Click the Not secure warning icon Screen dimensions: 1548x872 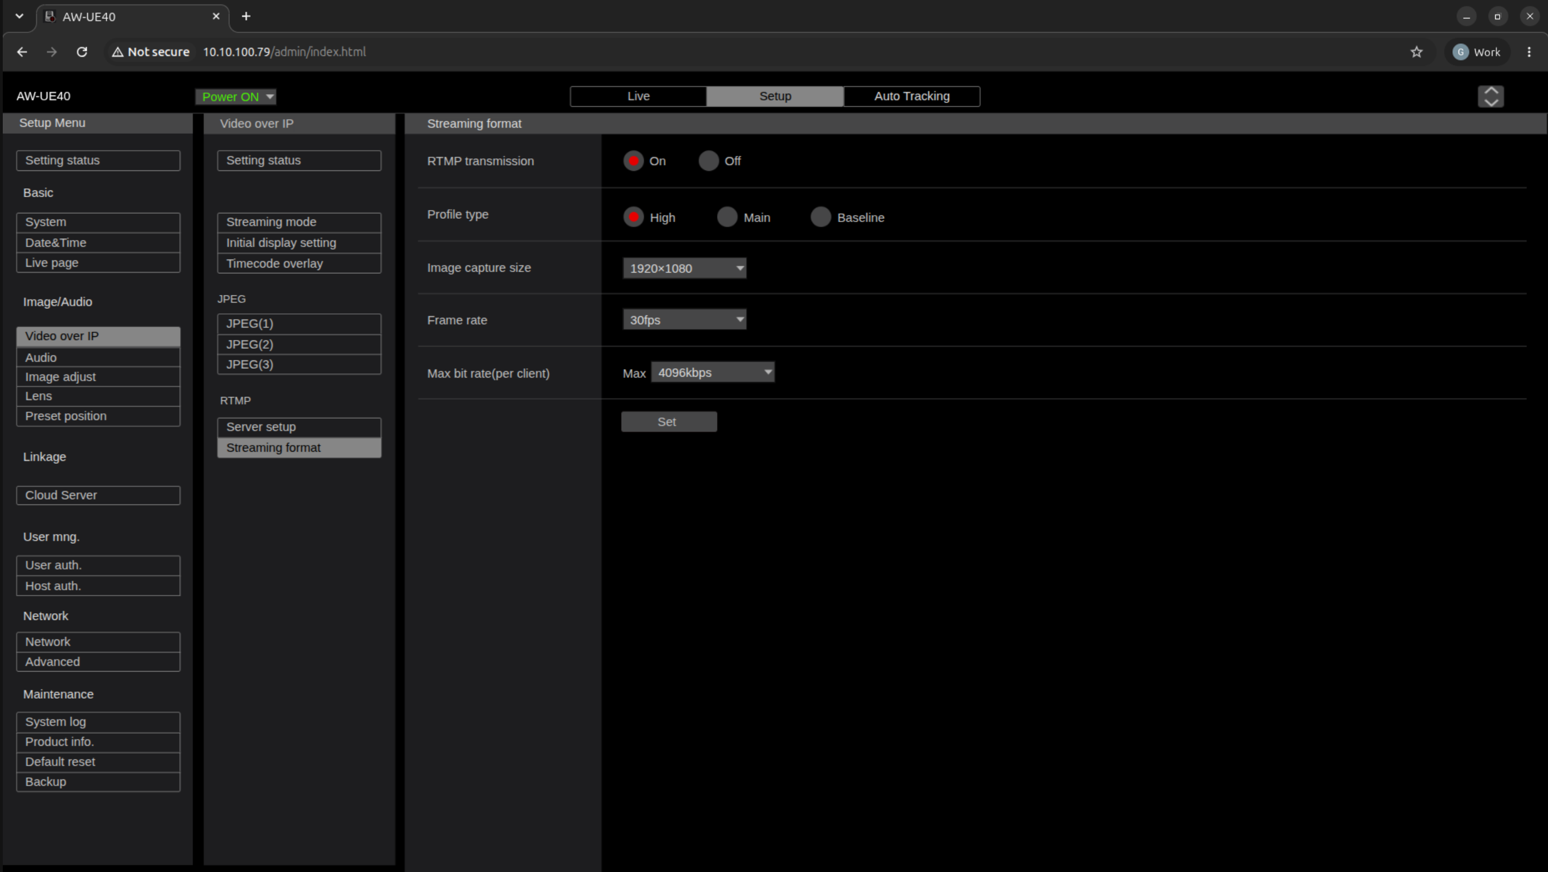tap(118, 52)
